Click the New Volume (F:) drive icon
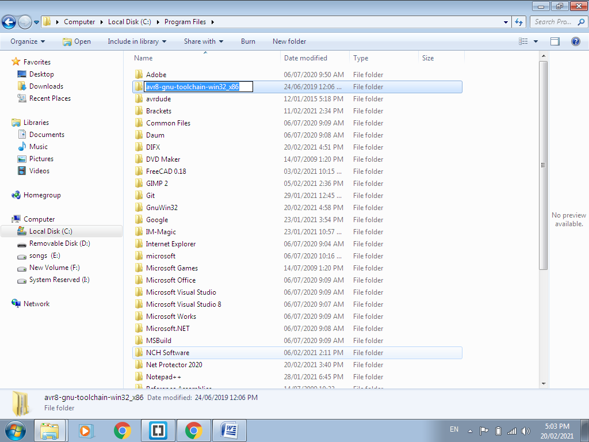The image size is (589, 442). [22, 268]
